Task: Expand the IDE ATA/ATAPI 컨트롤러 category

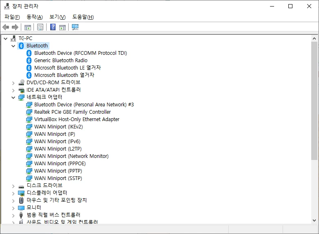Action: (13, 90)
